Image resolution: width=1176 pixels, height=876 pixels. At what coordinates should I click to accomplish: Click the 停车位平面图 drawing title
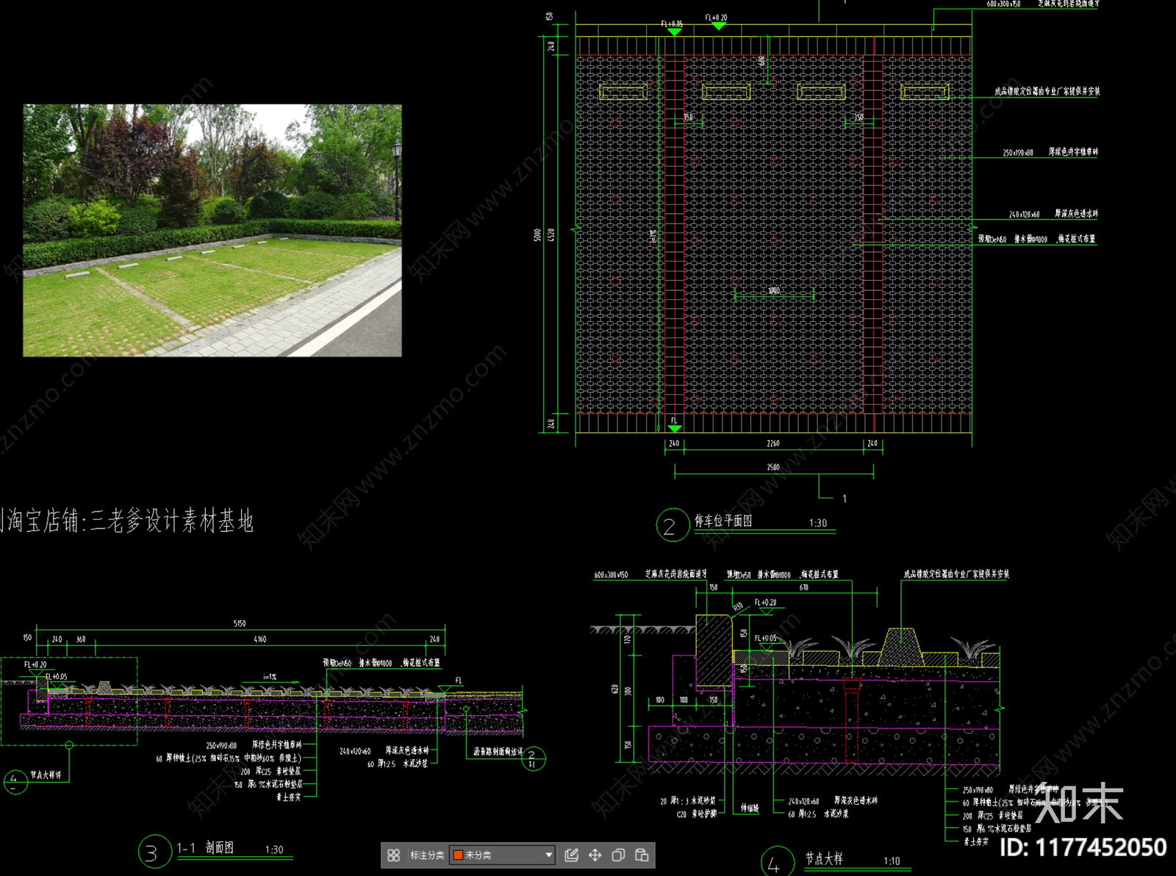[x=723, y=520]
